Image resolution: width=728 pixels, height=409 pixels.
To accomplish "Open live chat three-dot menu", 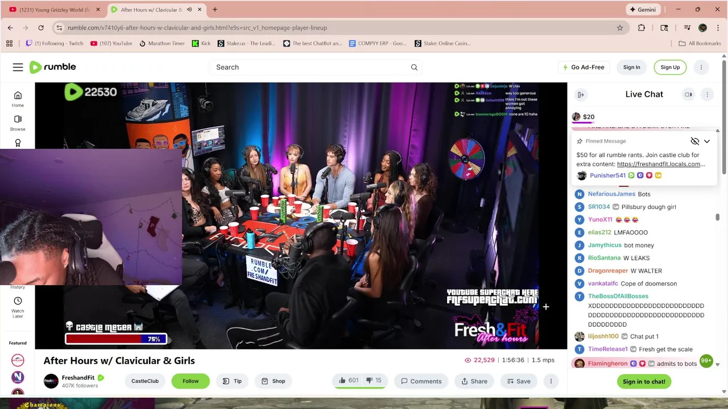I will click(x=707, y=94).
